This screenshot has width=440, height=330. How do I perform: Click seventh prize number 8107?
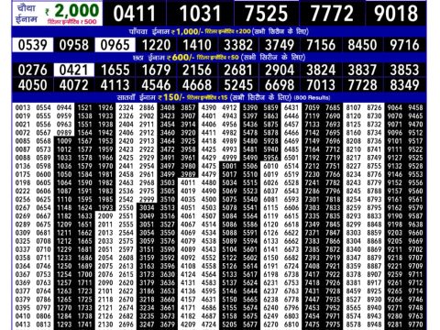[x=354, y=107]
